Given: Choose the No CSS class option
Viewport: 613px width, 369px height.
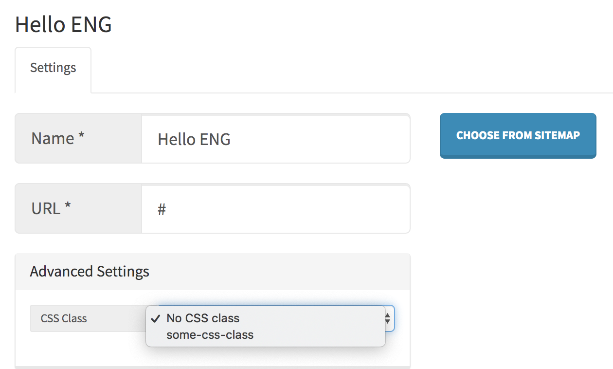Looking at the screenshot, I should tap(203, 318).
